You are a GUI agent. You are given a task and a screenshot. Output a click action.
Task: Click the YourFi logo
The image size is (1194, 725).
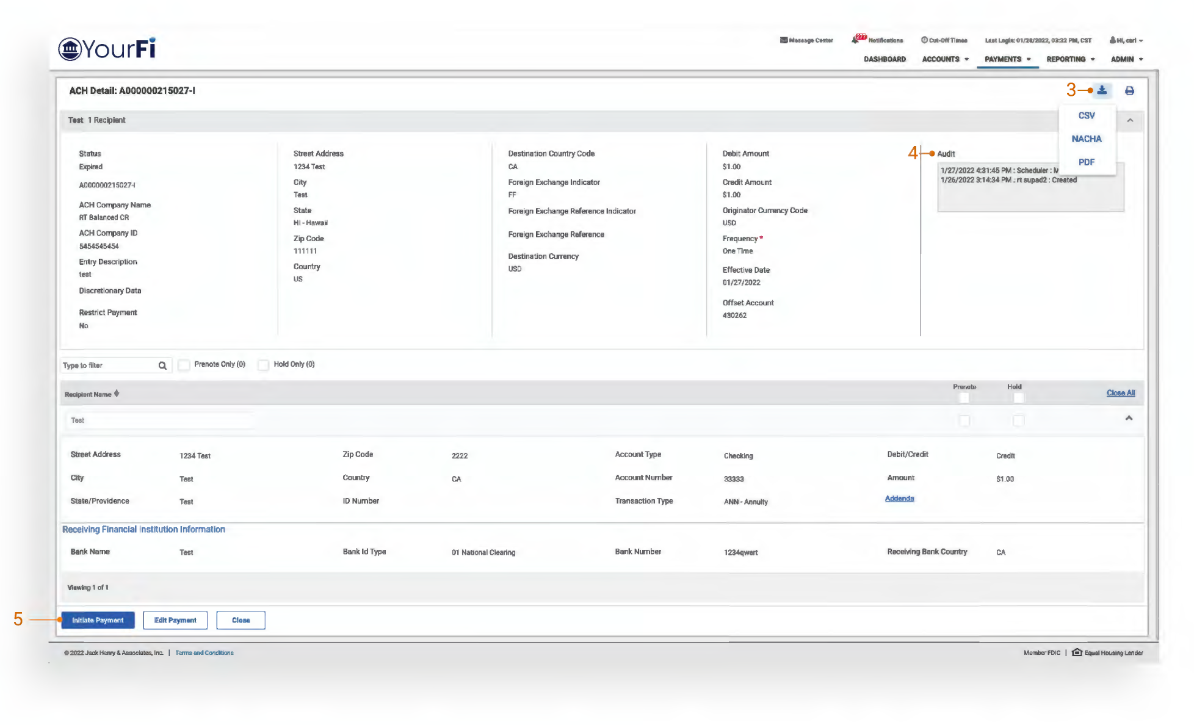point(107,49)
